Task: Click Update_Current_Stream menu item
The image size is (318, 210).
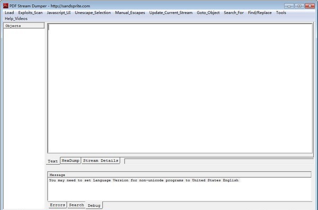Action: pos(171,13)
